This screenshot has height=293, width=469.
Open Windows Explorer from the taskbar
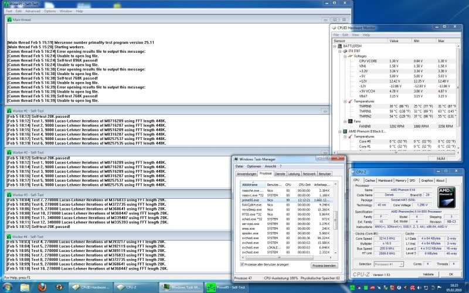click(25, 287)
